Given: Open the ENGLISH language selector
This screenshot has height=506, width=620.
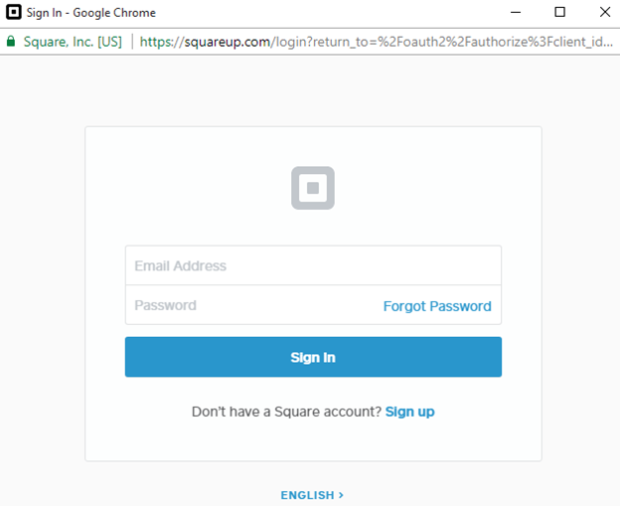Looking at the screenshot, I should (307, 495).
